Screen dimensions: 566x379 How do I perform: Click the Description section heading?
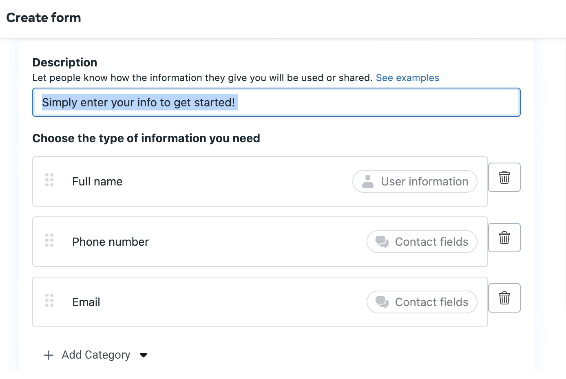click(65, 62)
